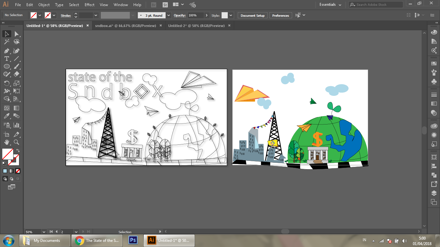Image resolution: width=440 pixels, height=247 pixels.
Task: Select the Artboard tool
Action: [x=6, y=134]
